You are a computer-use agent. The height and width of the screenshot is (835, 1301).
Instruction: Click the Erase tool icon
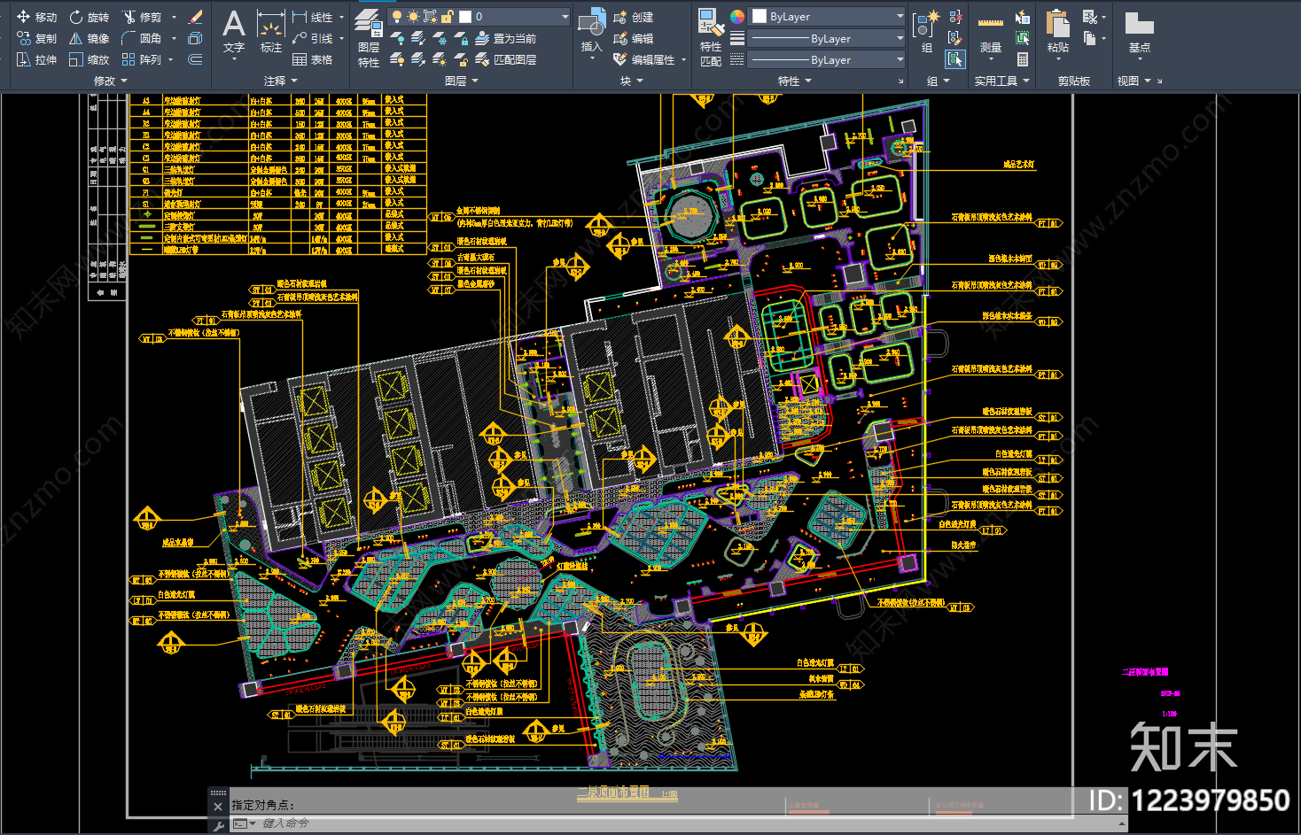(196, 17)
